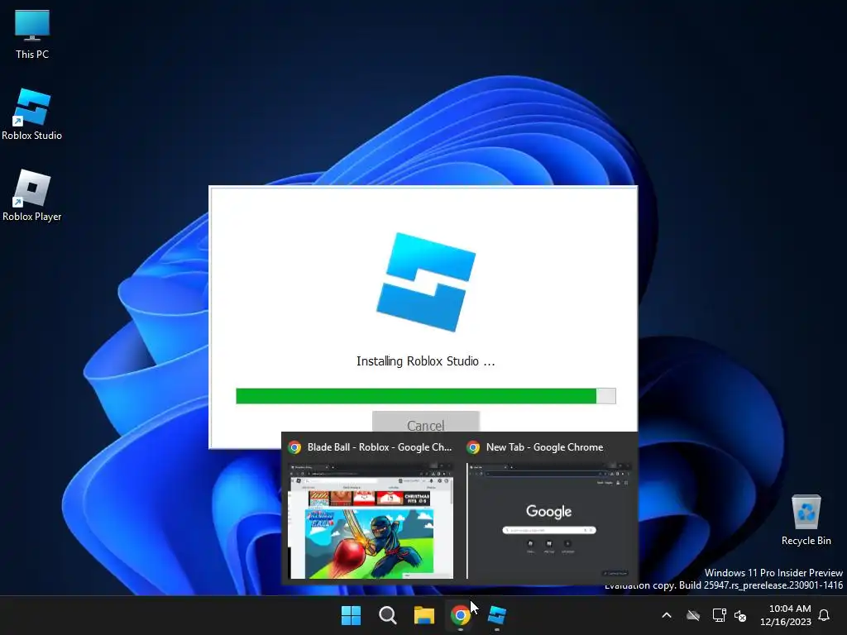Switch to New Tab Chrome window preview
The height and width of the screenshot is (635, 847).
[548, 521]
